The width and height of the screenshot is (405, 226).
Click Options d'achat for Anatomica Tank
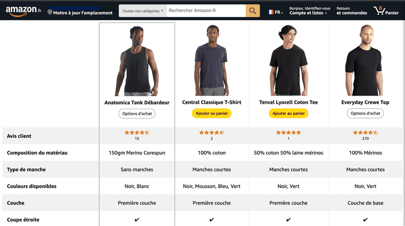point(137,114)
